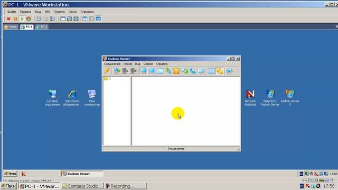Image resolution: width=338 pixels, height=190 pixels.
Task: Click the Full Screen icon in VMware toolbar
Action: click(x=69, y=19)
